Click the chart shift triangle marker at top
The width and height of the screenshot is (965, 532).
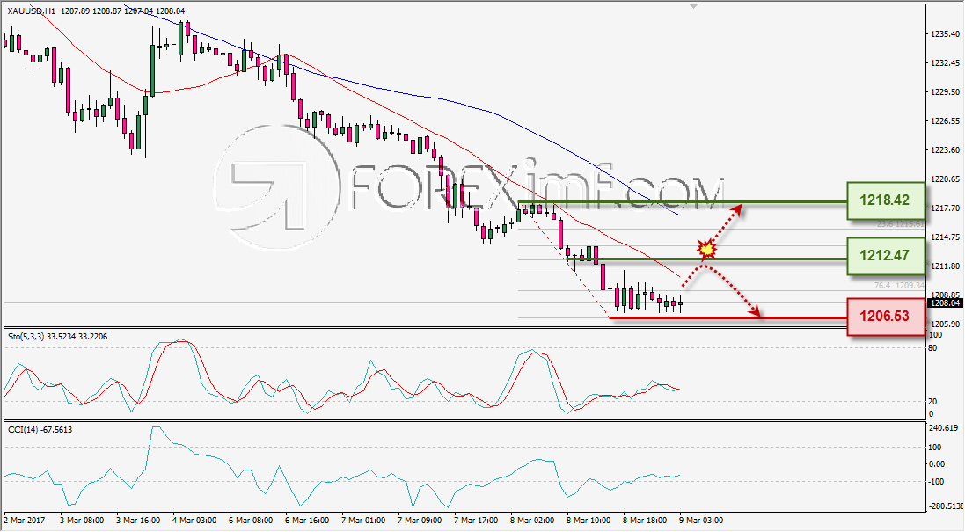tap(694, 7)
